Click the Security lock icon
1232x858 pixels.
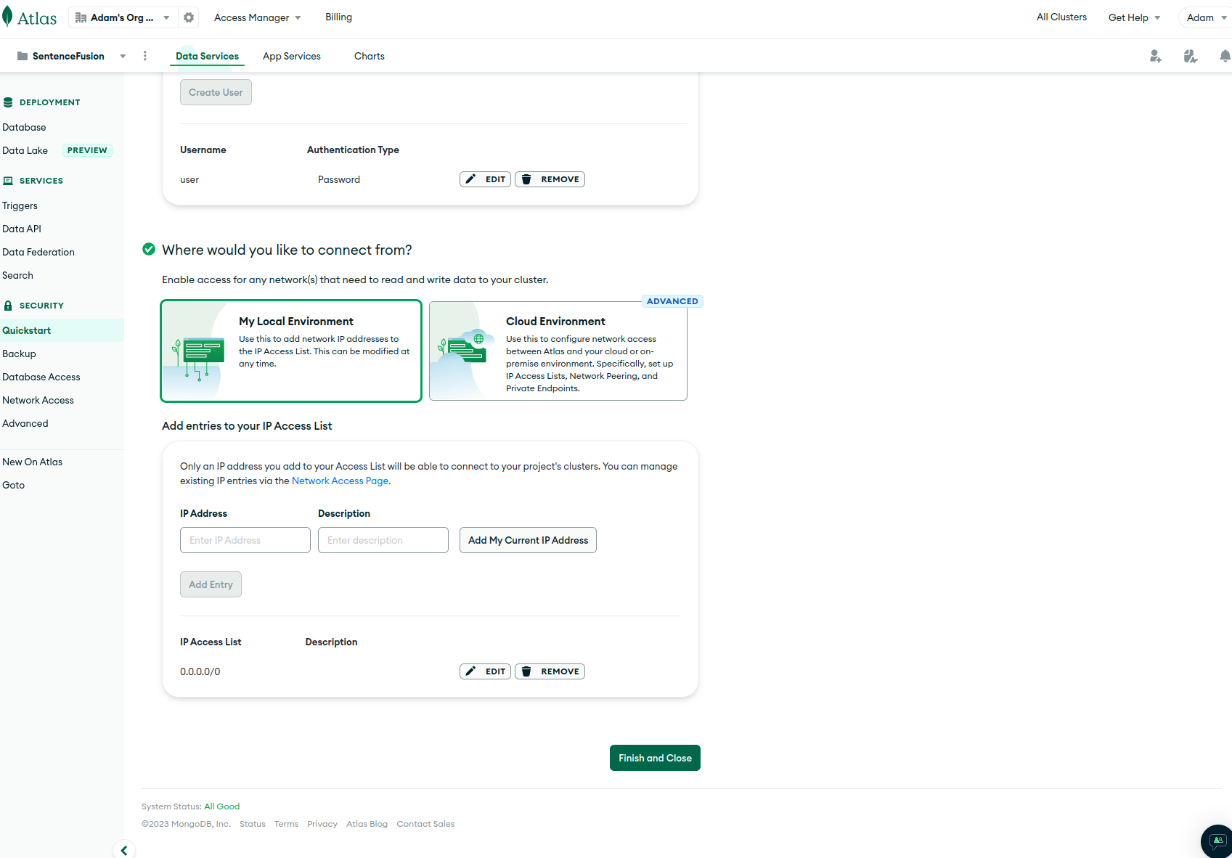[x=8, y=306]
